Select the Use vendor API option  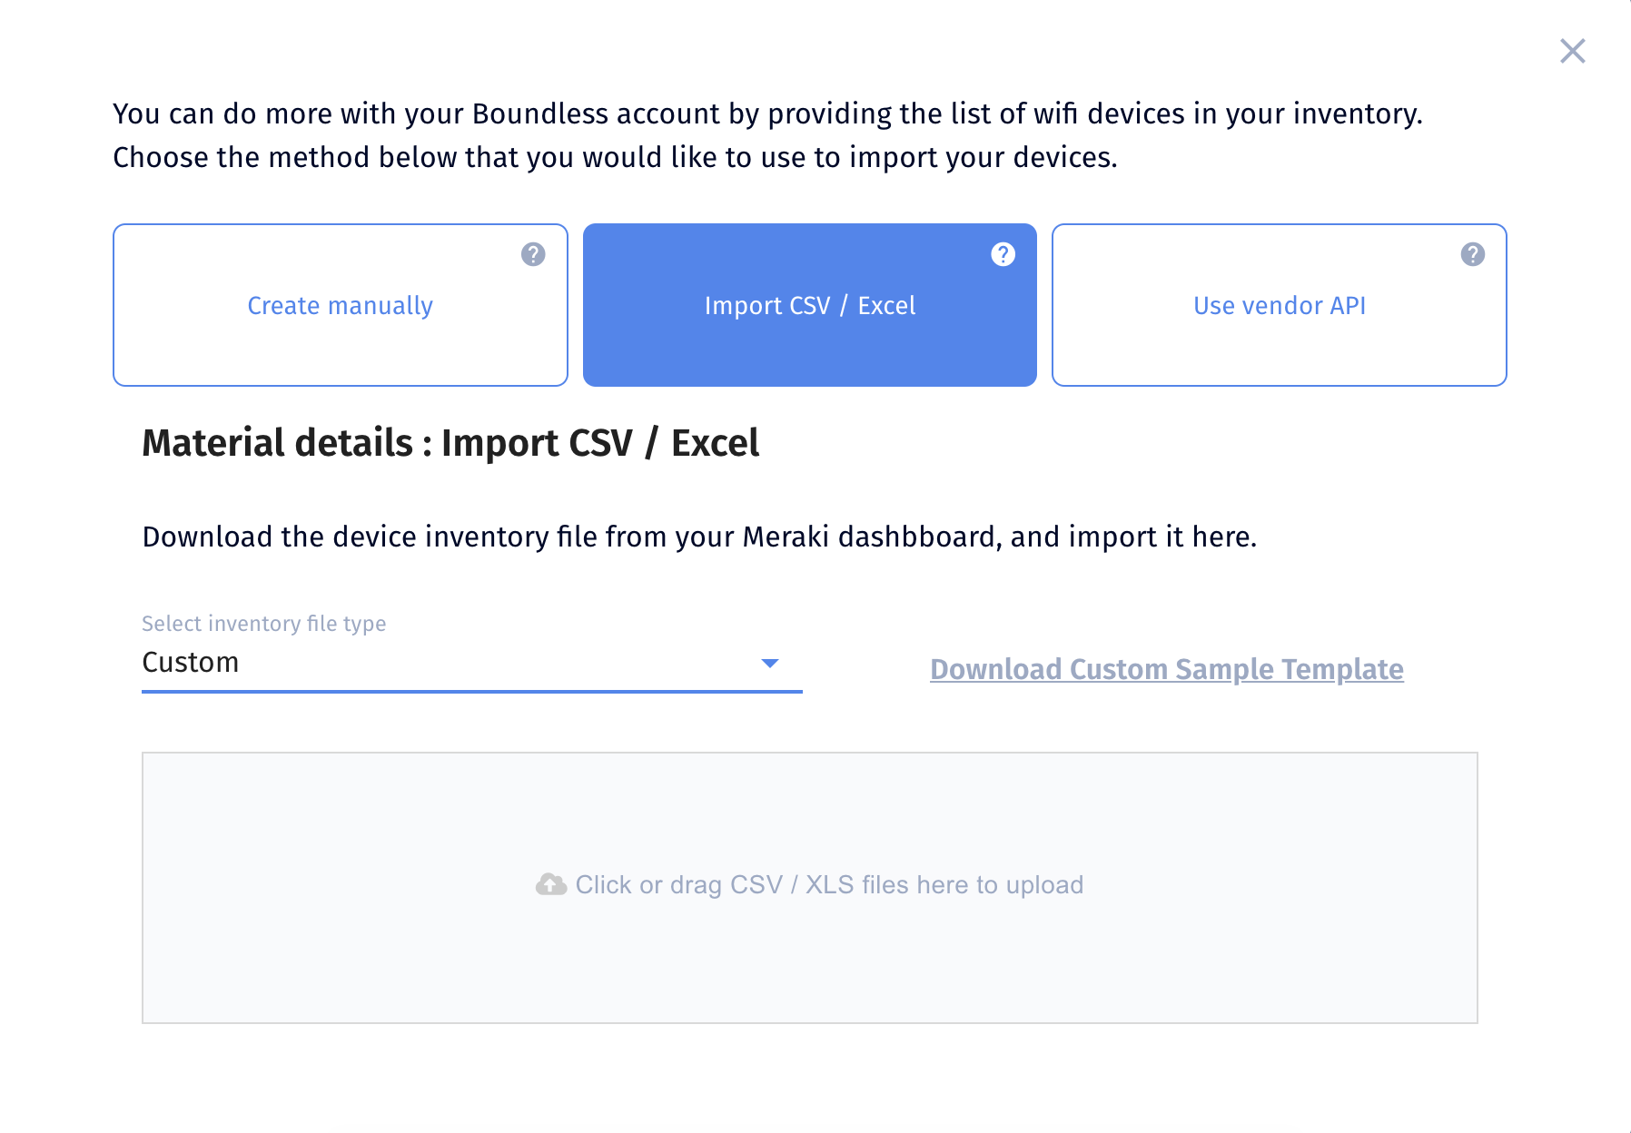1280,305
